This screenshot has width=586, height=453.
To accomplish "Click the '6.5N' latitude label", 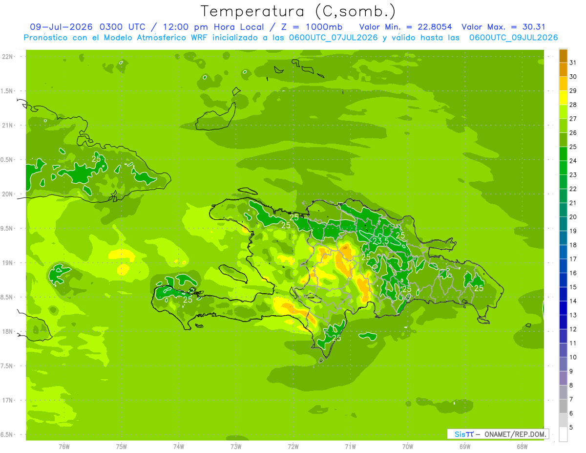I will 7,435.
